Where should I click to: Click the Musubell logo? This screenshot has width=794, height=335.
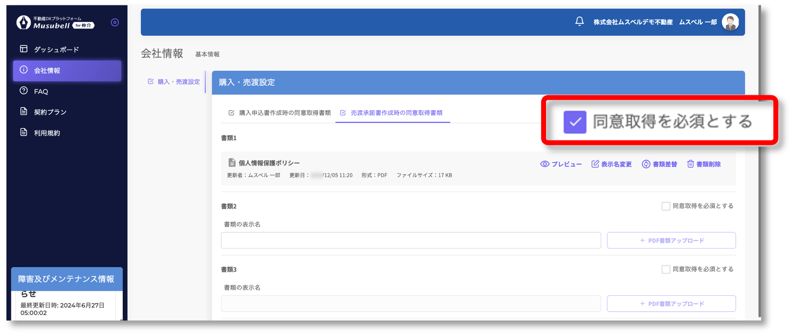(55, 23)
